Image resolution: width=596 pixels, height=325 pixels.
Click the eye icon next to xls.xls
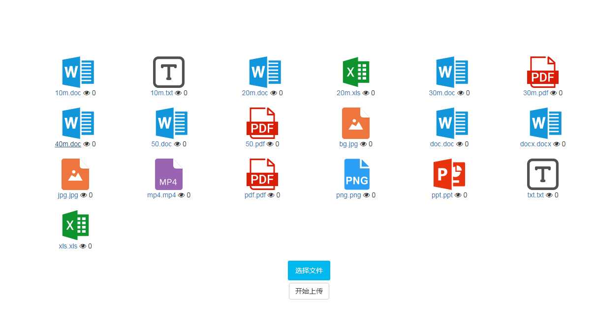[x=83, y=246]
